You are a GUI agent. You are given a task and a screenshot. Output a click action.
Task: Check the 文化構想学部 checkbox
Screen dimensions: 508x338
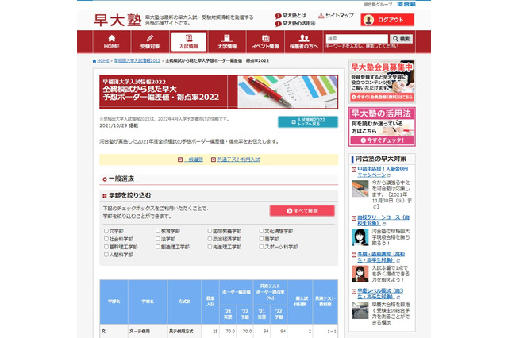(261, 231)
